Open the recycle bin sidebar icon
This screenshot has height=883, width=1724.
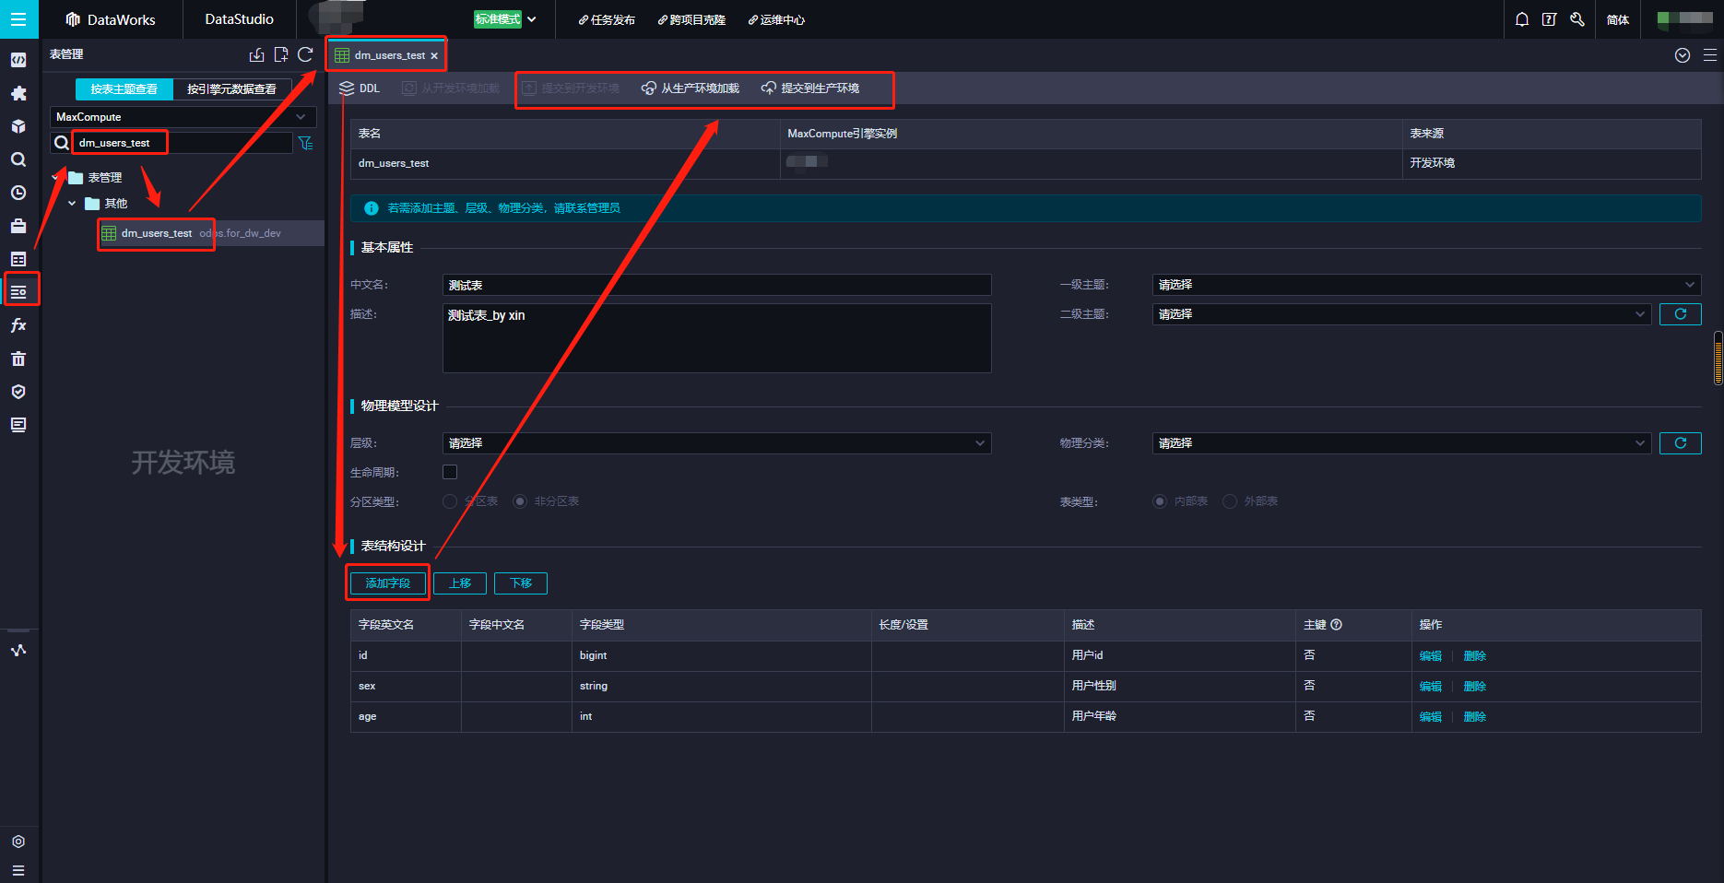(x=18, y=359)
